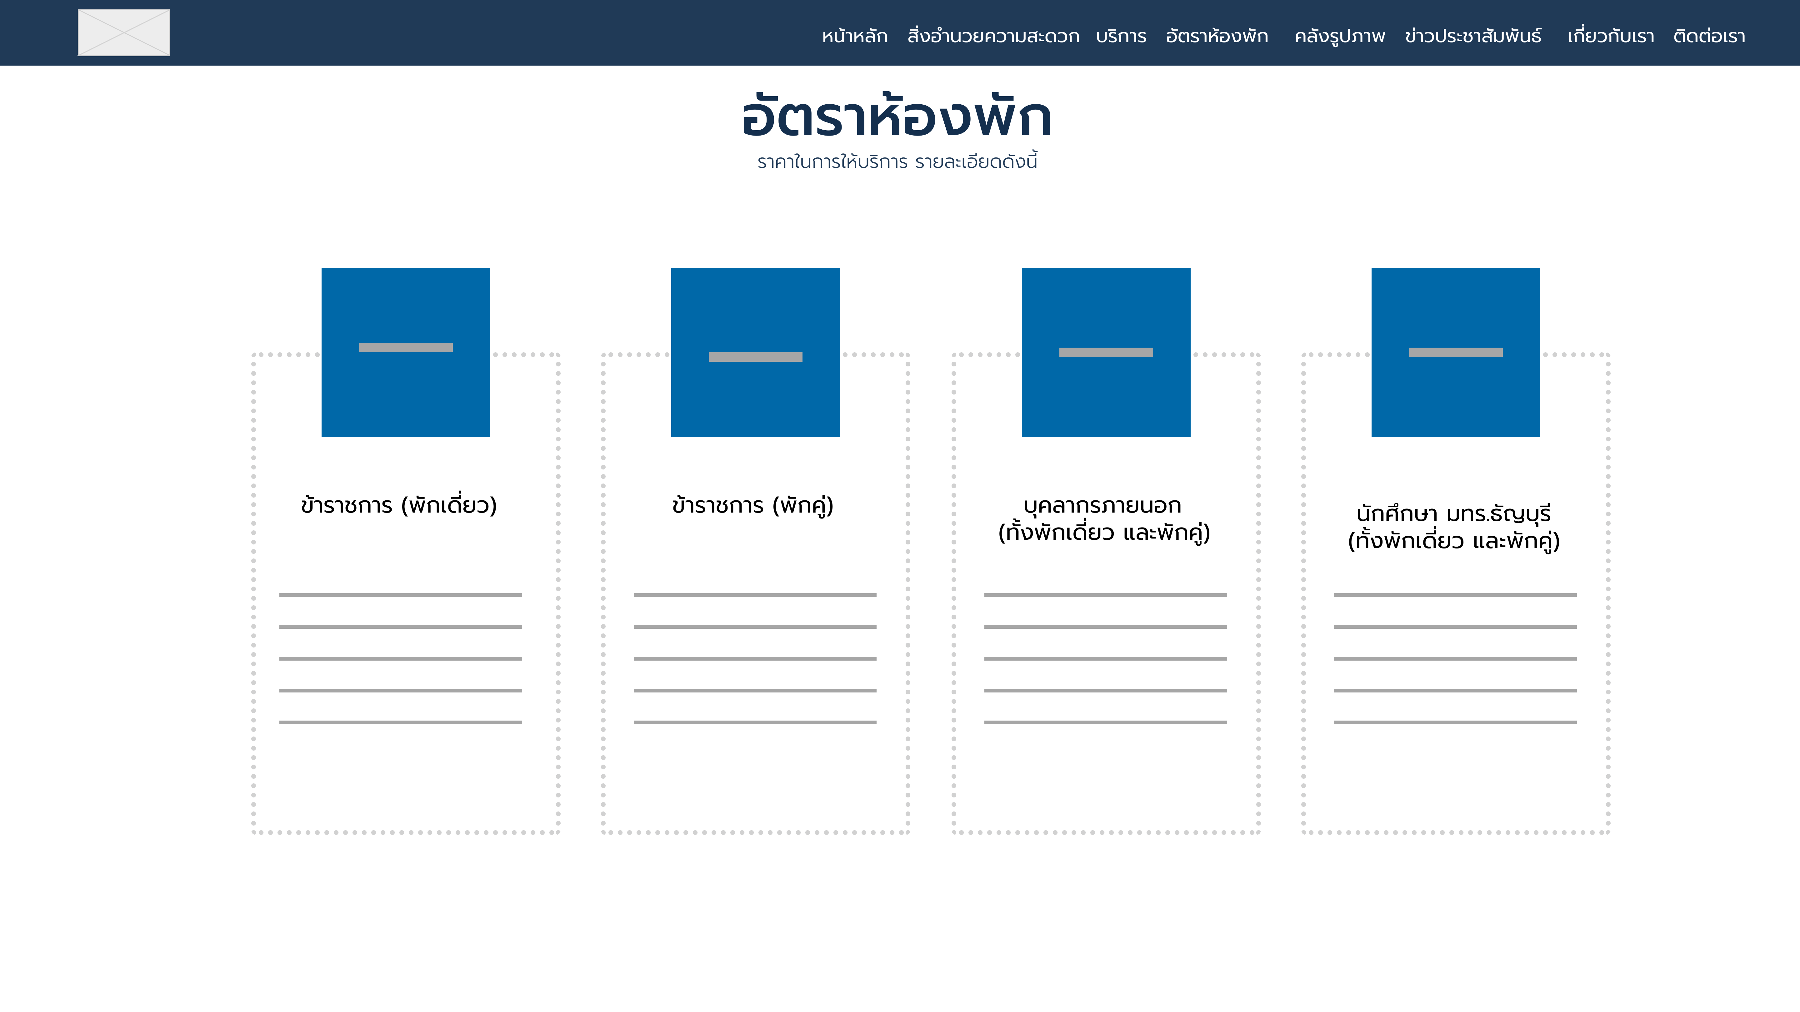Image resolution: width=1800 pixels, height=1012 pixels.
Task: Click ติดต่อเรา contact link
Action: pyautogui.click(x=1709, y=36)
